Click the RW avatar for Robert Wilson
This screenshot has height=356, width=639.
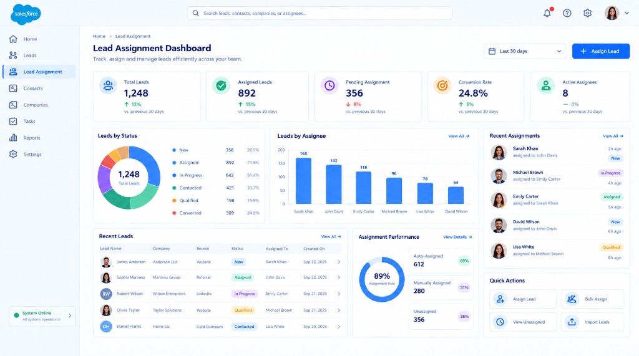point(106,294)
